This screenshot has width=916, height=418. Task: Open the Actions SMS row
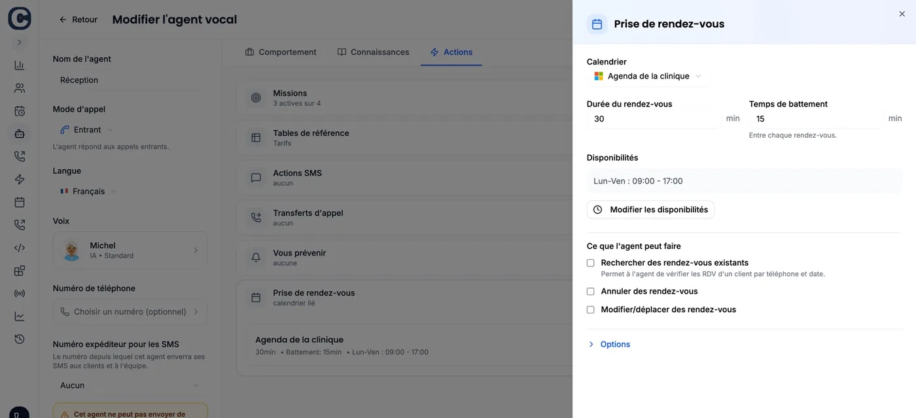click(404, 178)
